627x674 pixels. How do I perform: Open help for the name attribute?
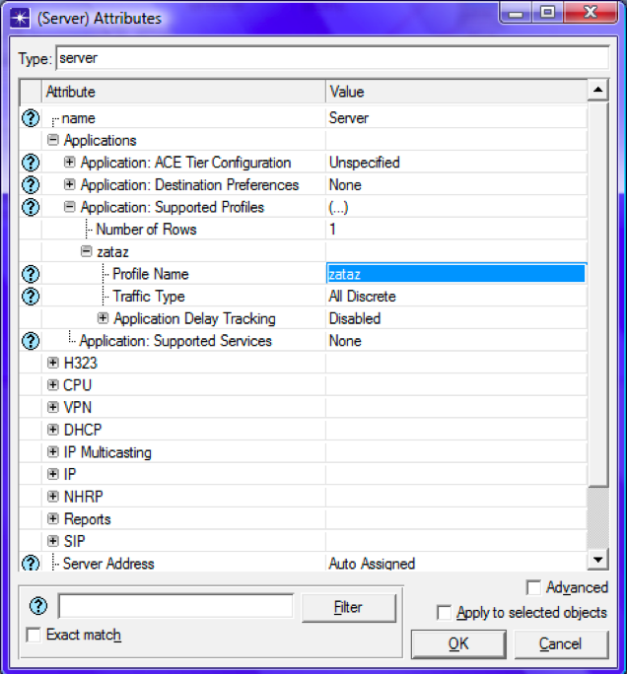[x=31, y=118]
